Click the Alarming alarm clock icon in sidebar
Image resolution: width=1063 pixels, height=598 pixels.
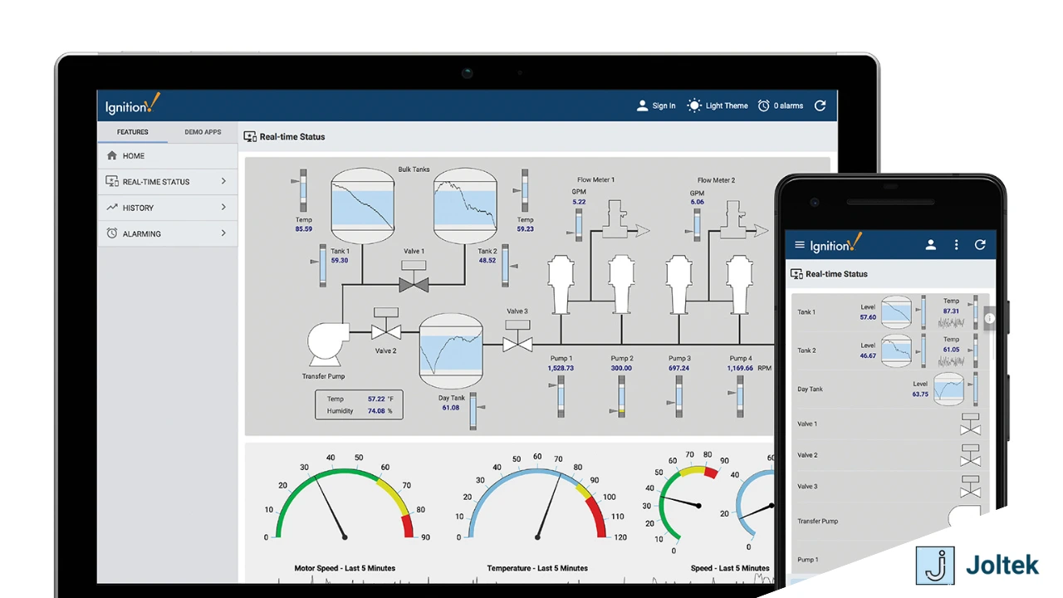[112, 233]
